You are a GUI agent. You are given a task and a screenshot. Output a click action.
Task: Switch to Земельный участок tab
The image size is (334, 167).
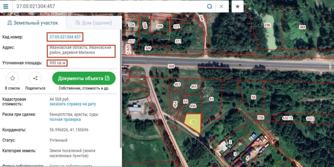[x=33, y=23]
